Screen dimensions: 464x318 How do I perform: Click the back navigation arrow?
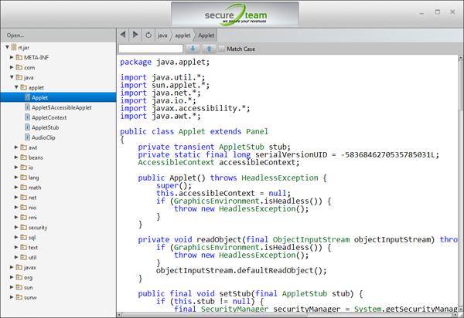123,35
